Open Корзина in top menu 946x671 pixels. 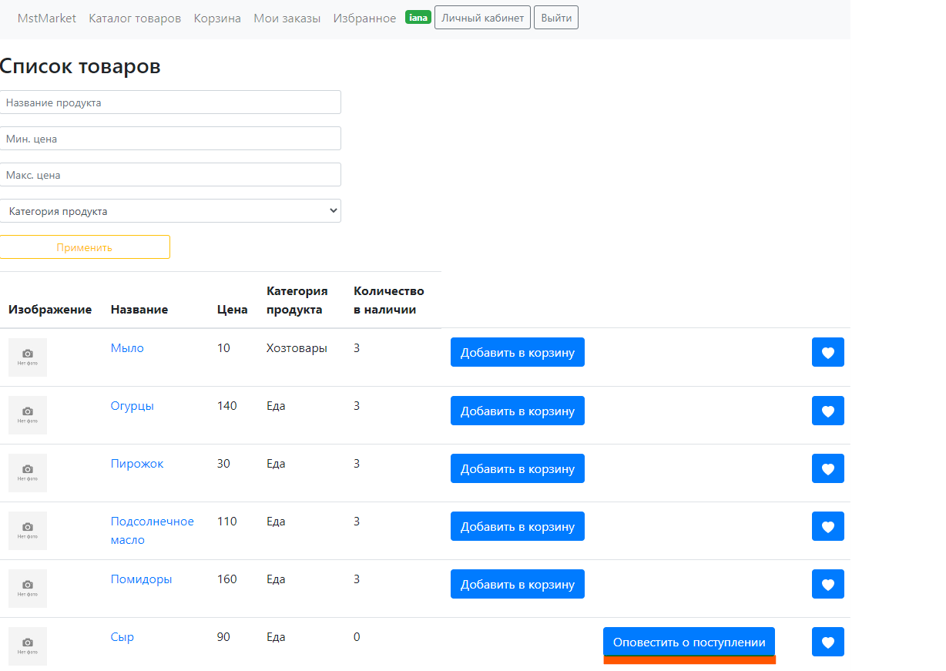(217, 18)
